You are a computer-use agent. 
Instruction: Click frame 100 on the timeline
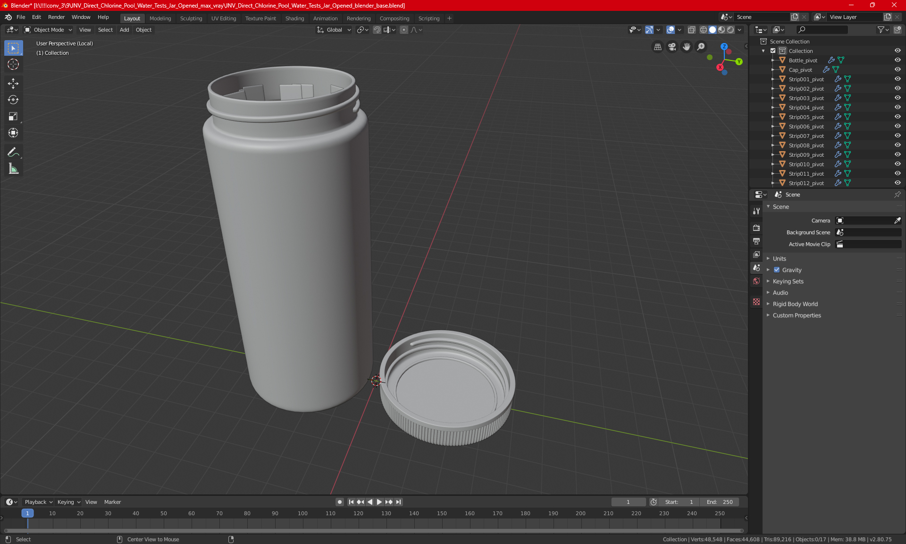pos(302,513)
